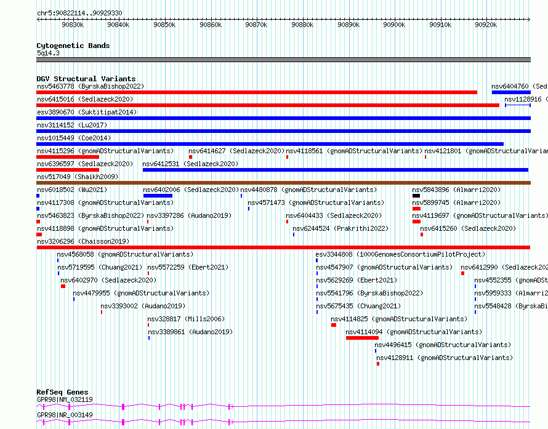Open variant nsv3397286 (Audano2019)
Image resolution: width=548 pixels, height=429 pixels.
coord(189,215)
